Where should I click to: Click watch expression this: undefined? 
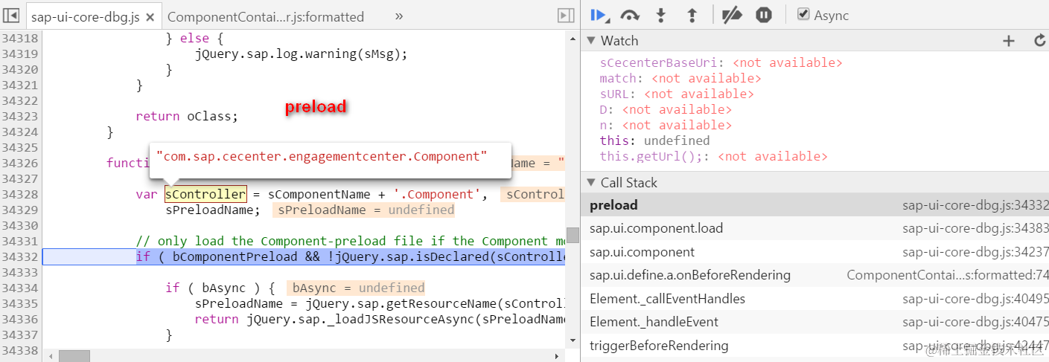(654, 141)
